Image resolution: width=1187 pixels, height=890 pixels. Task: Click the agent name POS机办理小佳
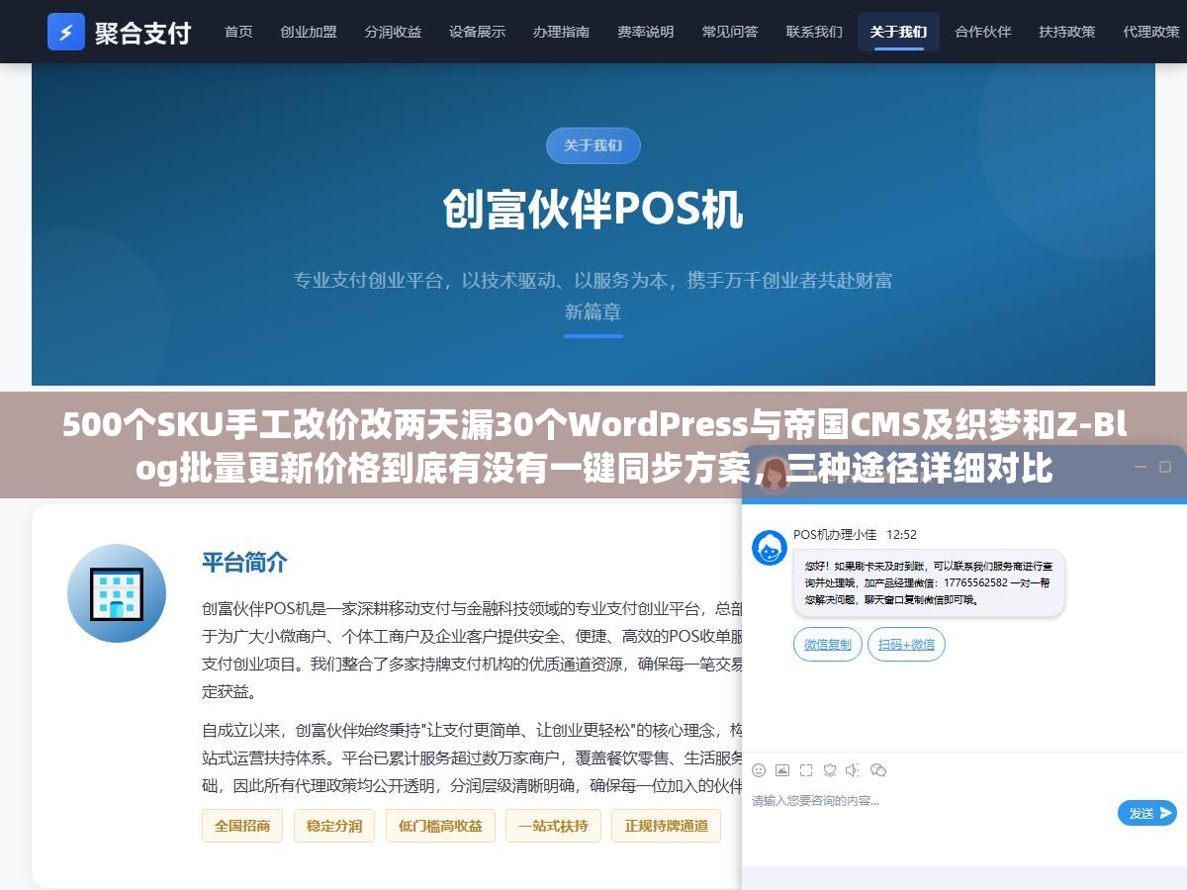click(835, 535)
